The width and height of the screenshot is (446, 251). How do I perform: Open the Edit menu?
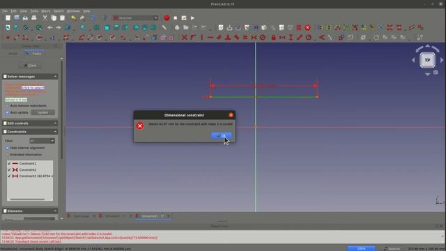coord(14,11)
